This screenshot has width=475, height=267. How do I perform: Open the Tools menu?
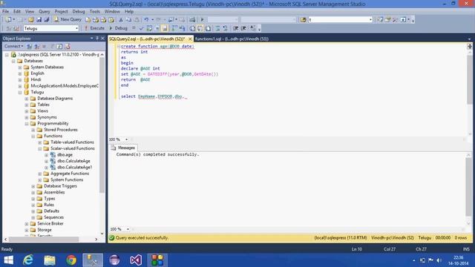coord(94,12)
